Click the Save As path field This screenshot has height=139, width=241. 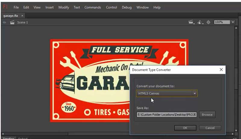coord(167,115)
